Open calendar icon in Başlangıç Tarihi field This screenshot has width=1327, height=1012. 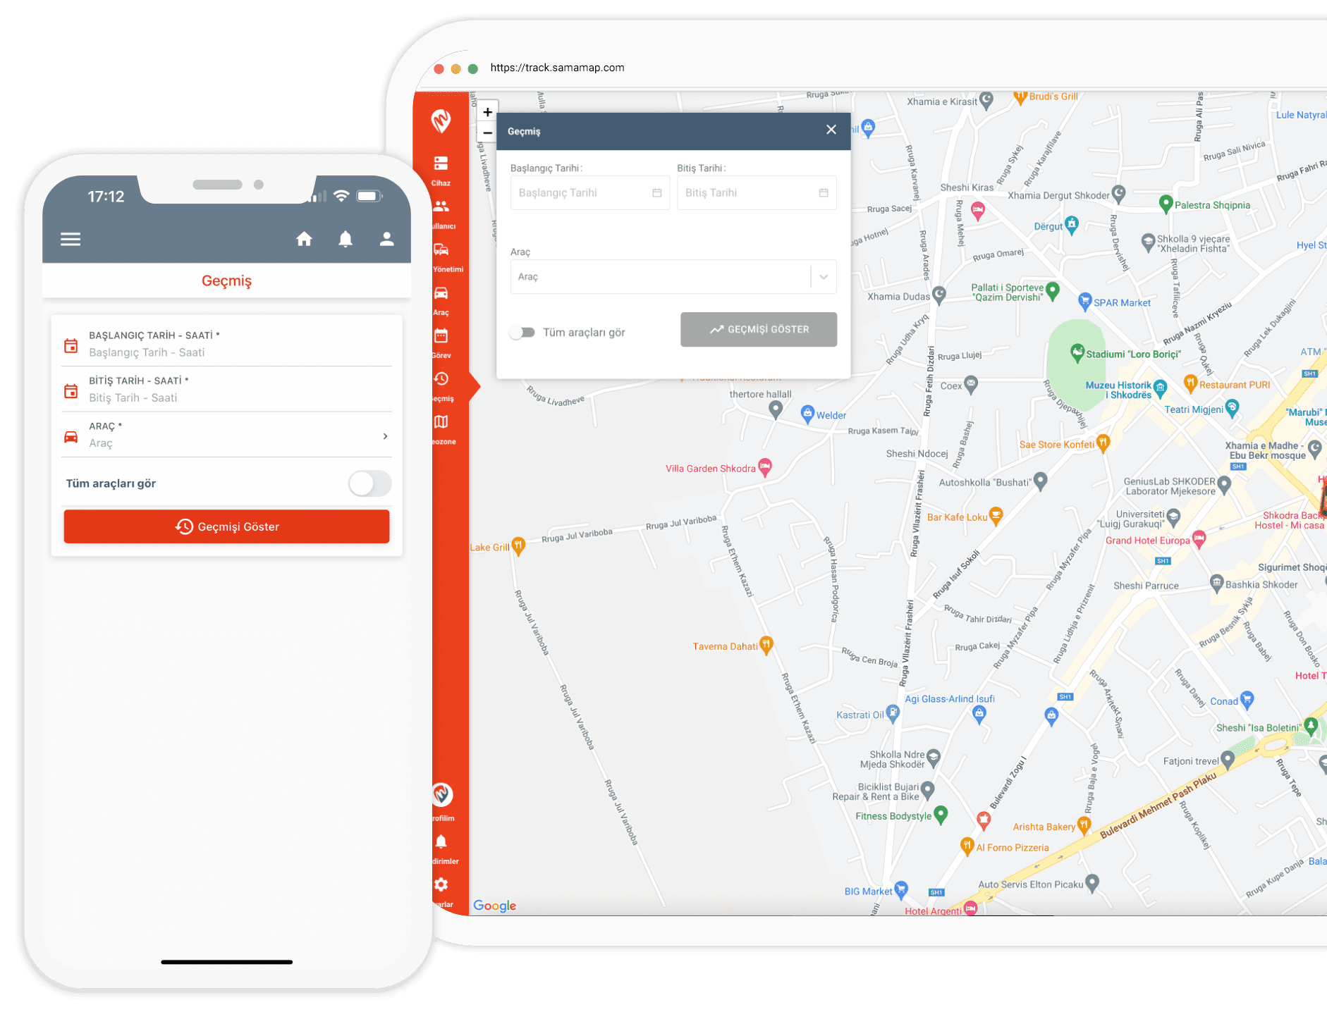tap(656, 192)
